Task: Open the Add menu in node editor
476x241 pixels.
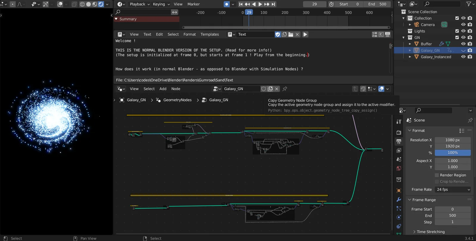Action: tap(163, 89)
